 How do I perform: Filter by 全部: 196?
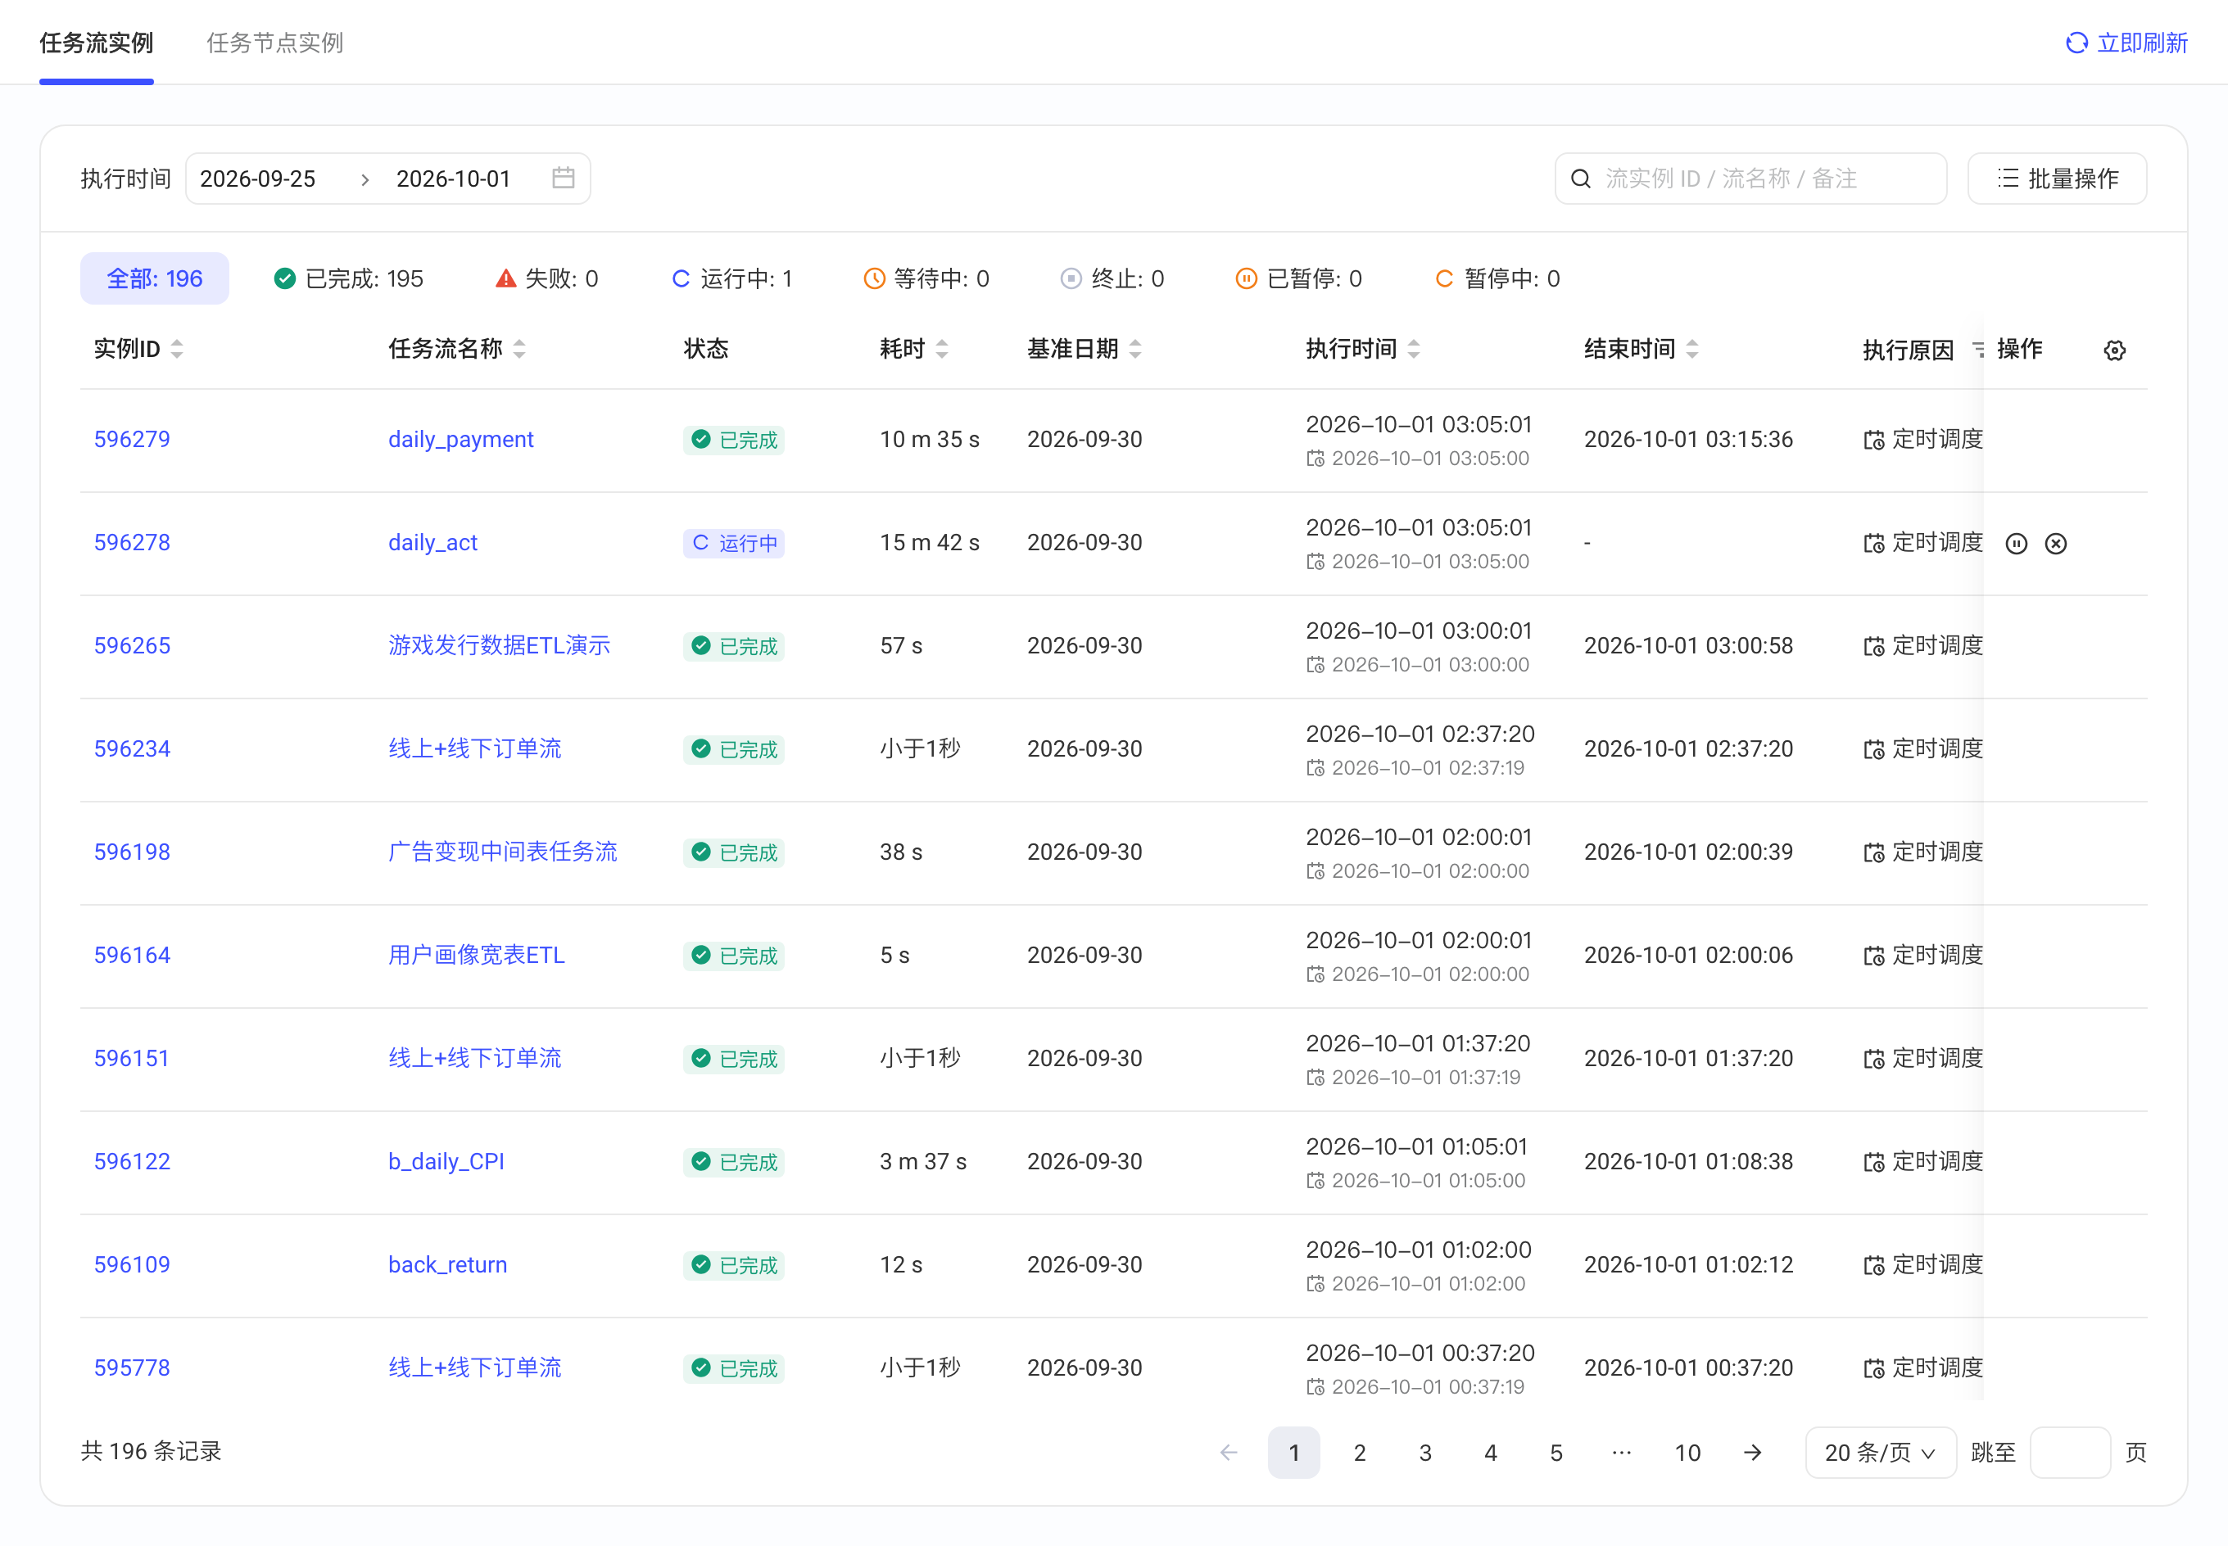click(154, 279)
